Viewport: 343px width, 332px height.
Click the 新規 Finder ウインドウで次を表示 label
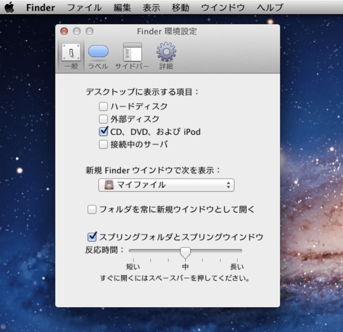(153, 170)
